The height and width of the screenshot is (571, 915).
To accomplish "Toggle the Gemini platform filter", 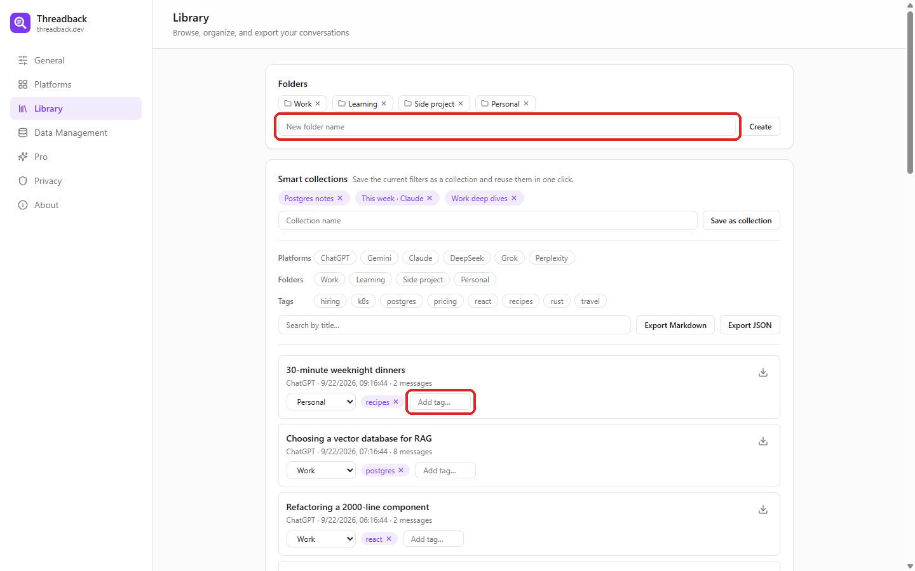I will [x=379, y=258].
